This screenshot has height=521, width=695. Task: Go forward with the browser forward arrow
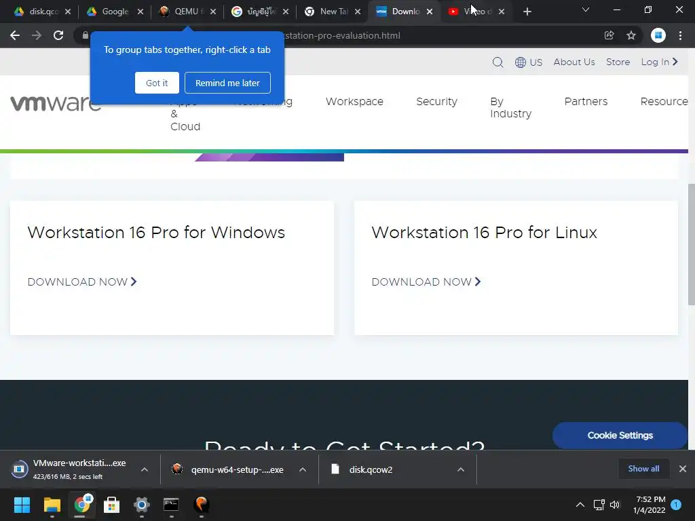[x=37, y=35]
